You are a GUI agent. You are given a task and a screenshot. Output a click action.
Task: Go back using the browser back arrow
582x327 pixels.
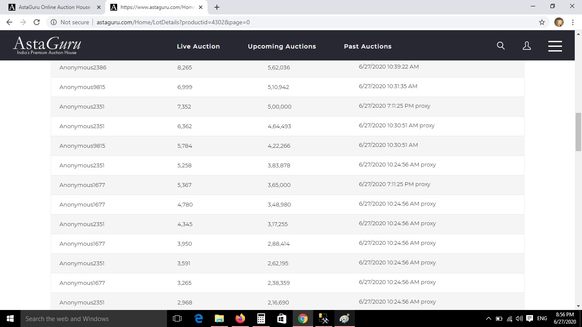[9, 22]
